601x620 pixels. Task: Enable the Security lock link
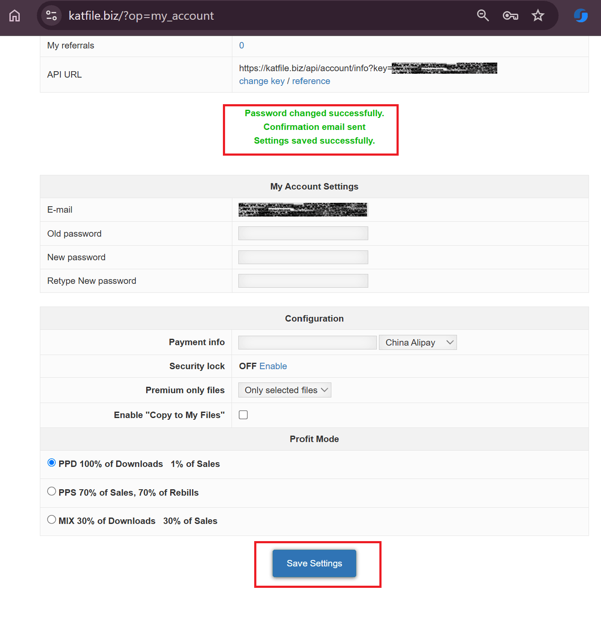(x=273, y=366)
